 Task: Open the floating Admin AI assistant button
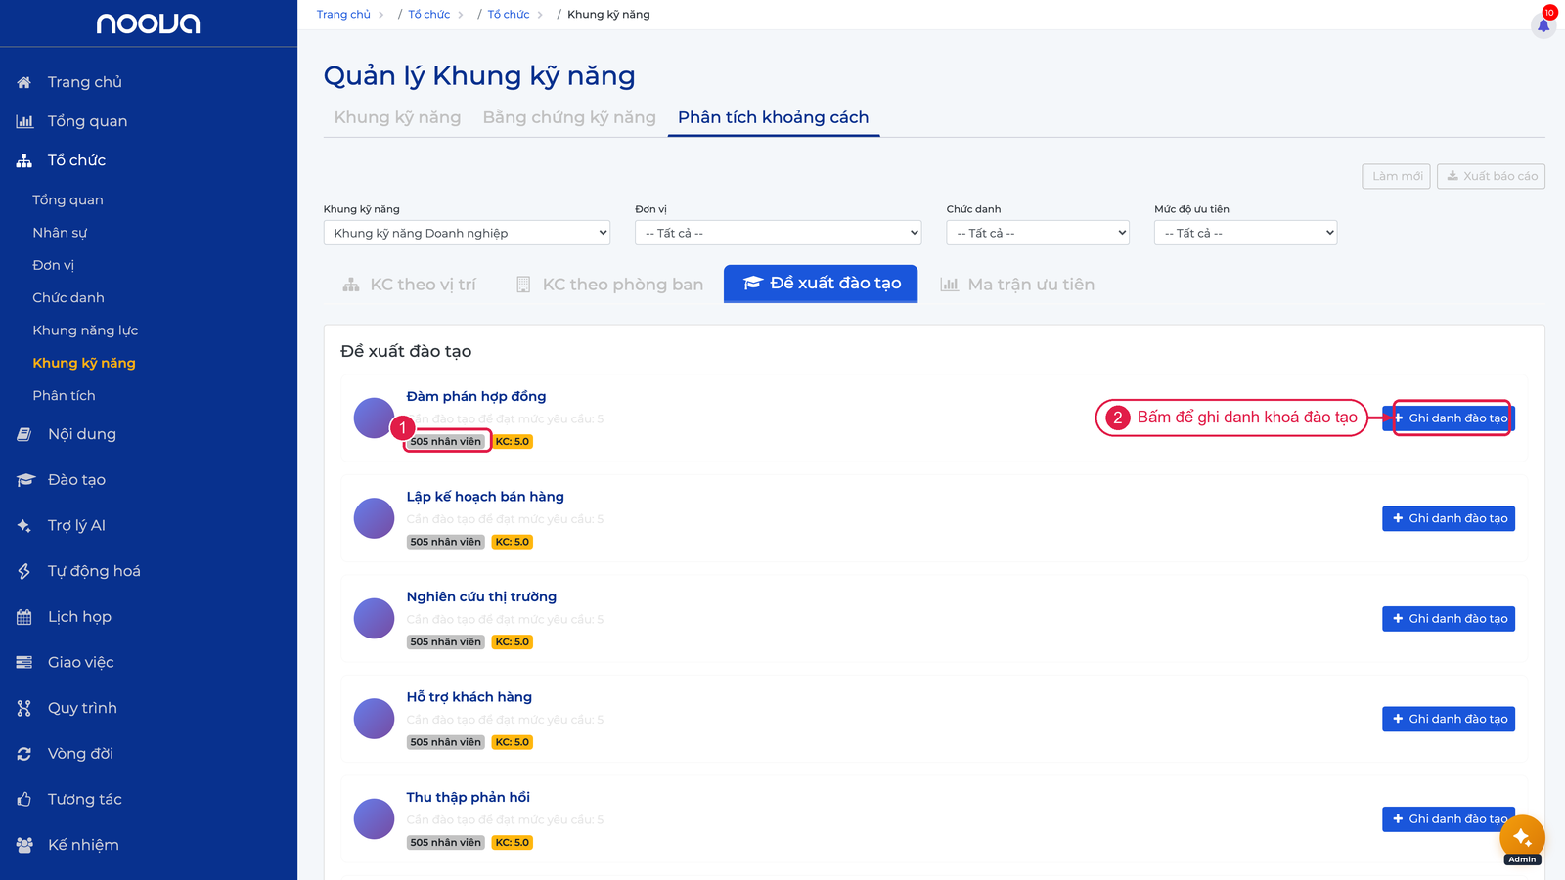click(1522, 838)
